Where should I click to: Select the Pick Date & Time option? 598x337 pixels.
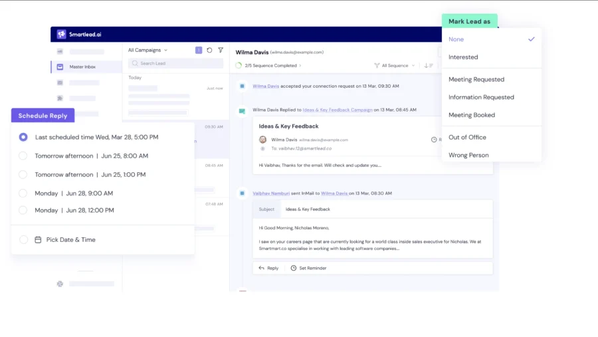(23, 239)
